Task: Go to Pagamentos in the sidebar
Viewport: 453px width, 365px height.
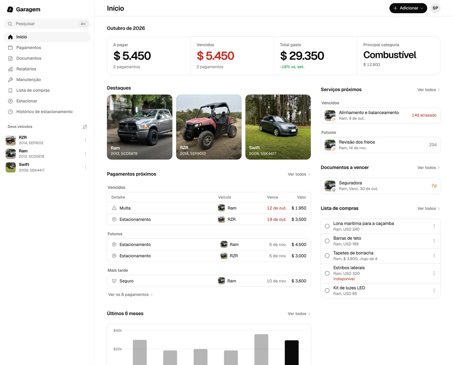Action: tap(47, 48)
